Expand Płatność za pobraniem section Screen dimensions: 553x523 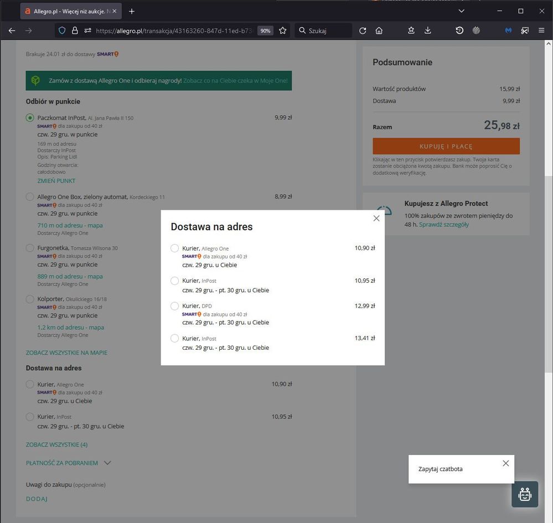pos(69,463)
